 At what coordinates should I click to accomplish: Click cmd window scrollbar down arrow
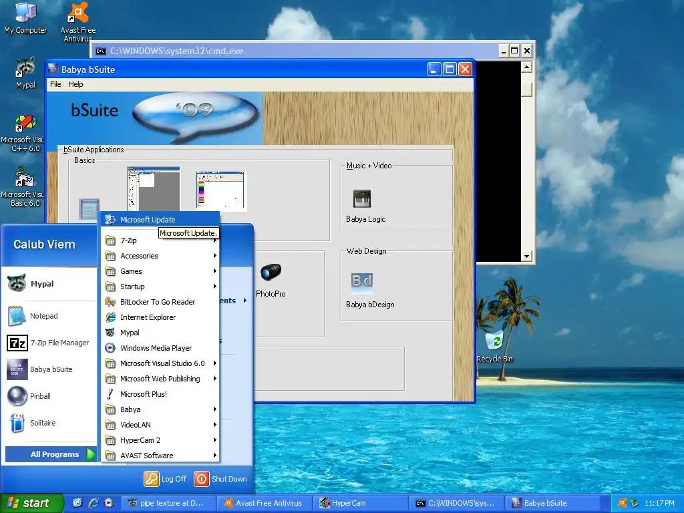pos(526,256)
